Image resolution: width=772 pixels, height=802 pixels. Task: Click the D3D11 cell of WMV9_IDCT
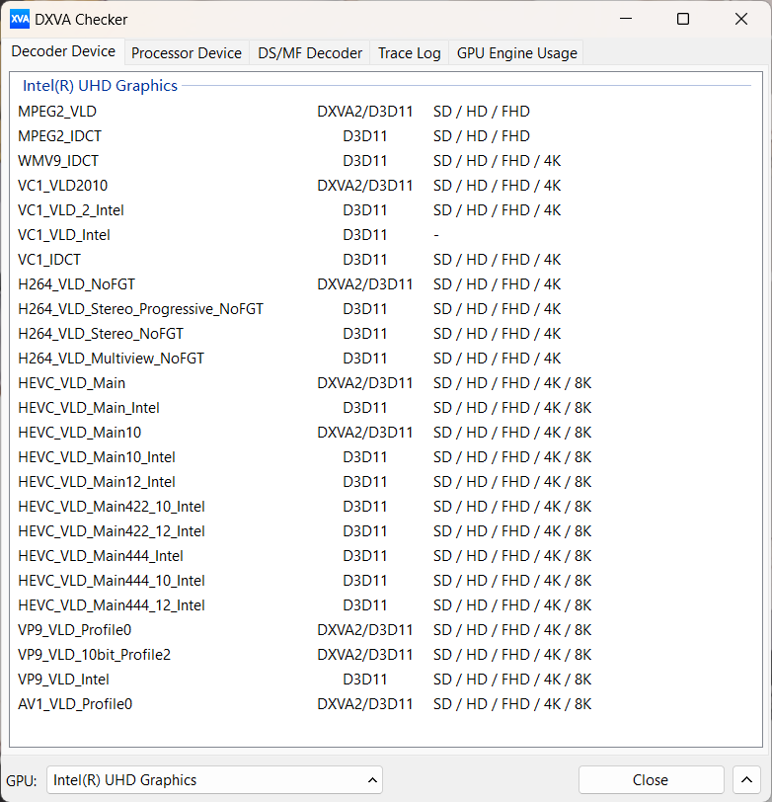[x=364, y=161]
